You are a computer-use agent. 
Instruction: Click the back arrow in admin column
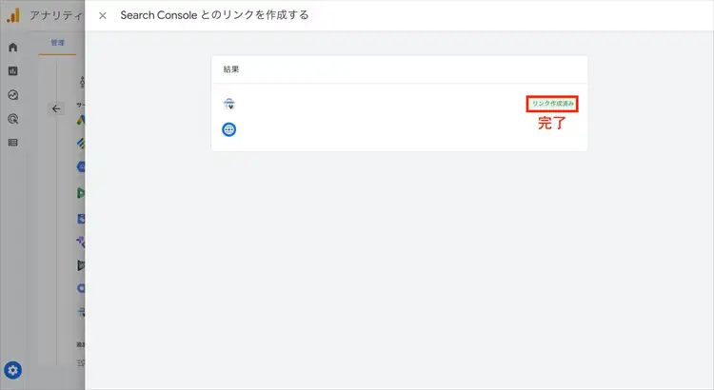click(x=56, y=108)
